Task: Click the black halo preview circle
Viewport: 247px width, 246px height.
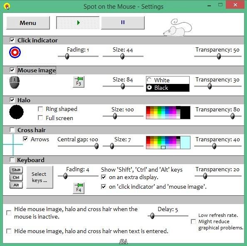Action: [x=16, y=112]
